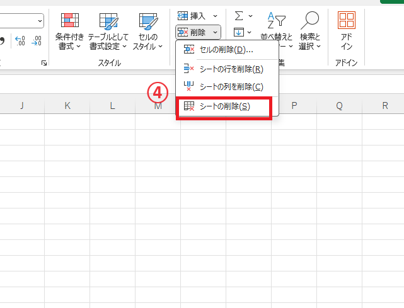
Task: Click the テーブルとして書式設定 table format icon
Action: 108,21
